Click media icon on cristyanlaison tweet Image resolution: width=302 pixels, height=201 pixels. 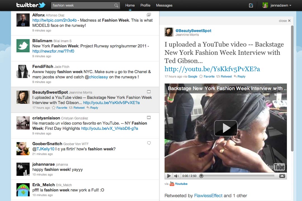click(149, 118)
